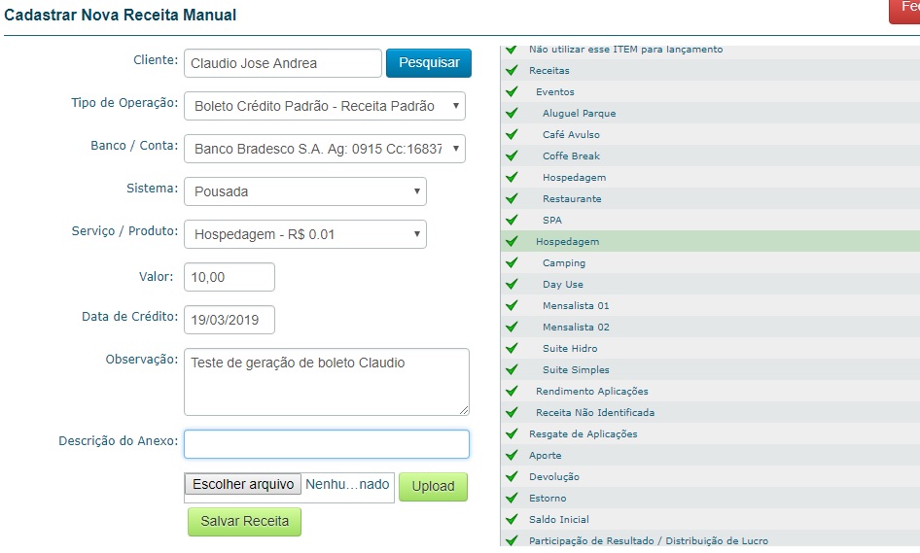Viewport: 920px width, 553px height.
Task: Select the green check beside Camping
Action: point(512,263)
